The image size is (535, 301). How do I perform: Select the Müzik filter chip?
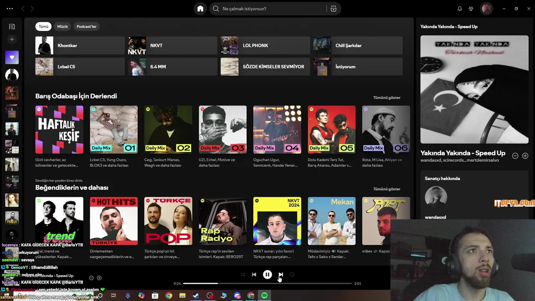point(62,26)
